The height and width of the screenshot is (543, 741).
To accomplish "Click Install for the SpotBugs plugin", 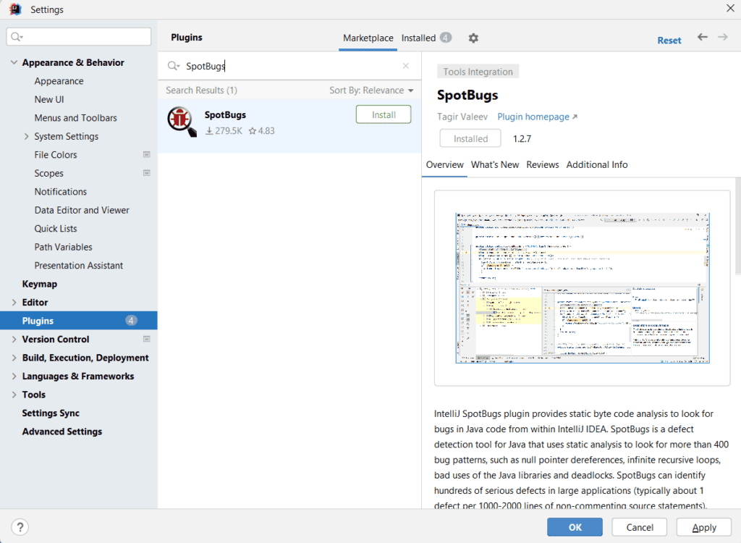I will (383, 114).
